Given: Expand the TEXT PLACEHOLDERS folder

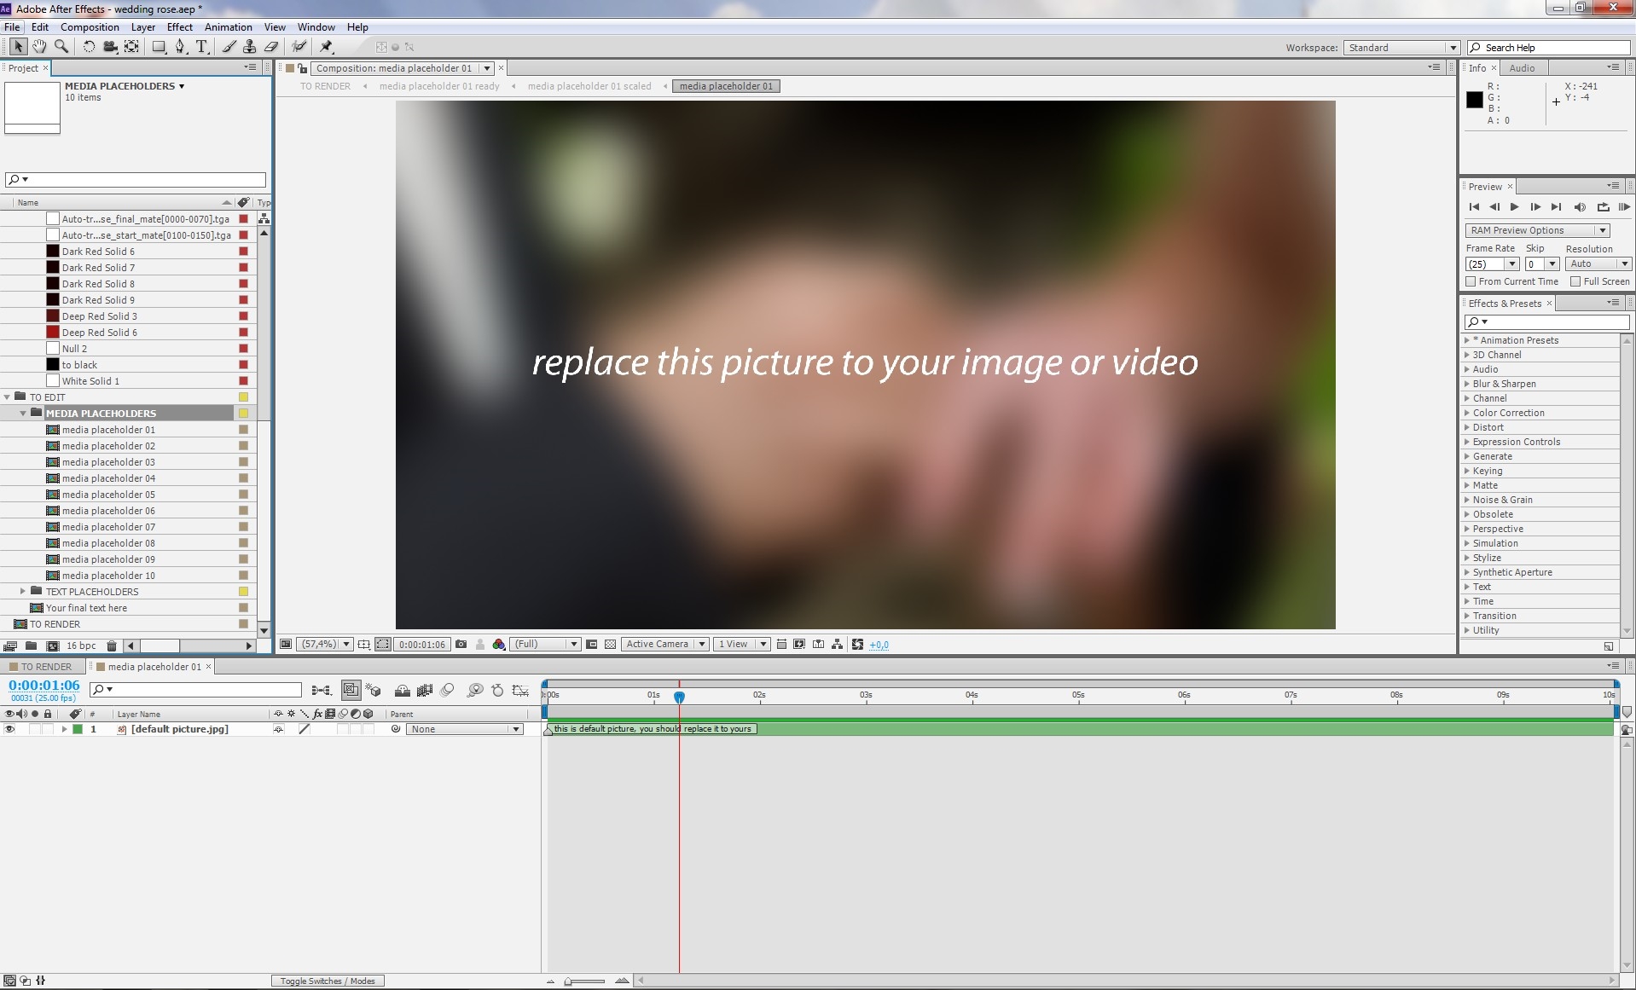Looking at the screenshot, I should 23,592.
